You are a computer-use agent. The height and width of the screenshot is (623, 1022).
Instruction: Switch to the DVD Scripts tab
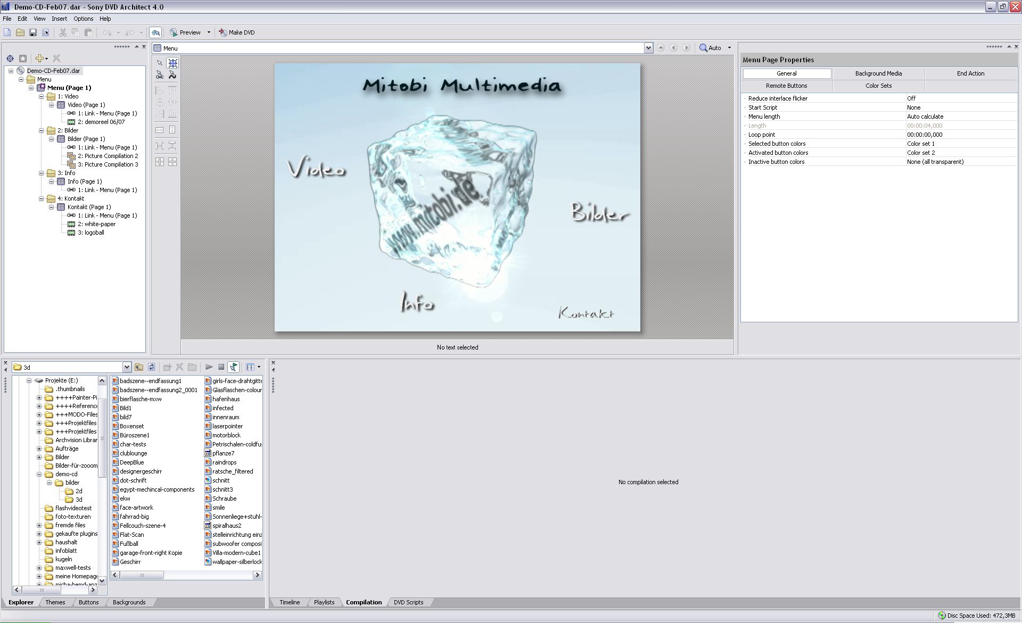[x=408, y=602]
